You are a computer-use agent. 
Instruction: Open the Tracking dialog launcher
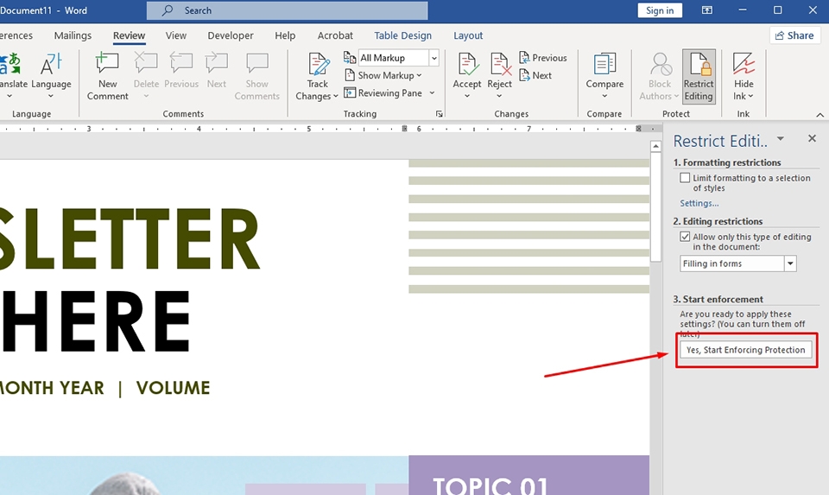coord(439,114)
